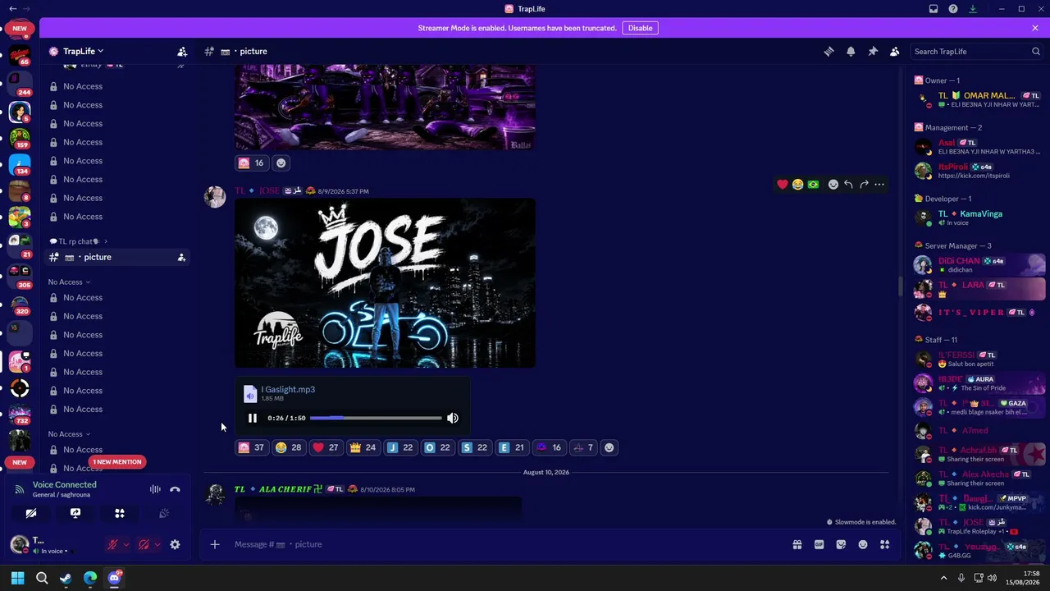Start an activity in voice panel
Image resolution: width=1050 pixels, height=591 pixels.
120,514
